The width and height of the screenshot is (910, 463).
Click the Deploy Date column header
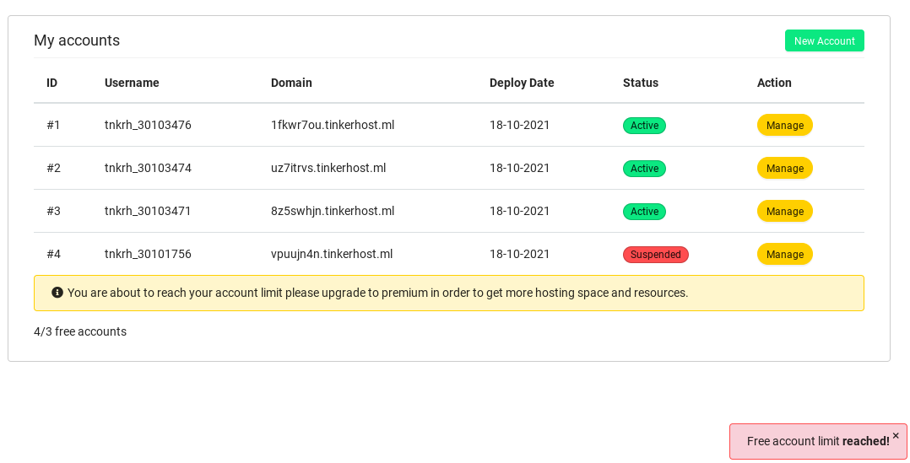[x=522, y=83]
